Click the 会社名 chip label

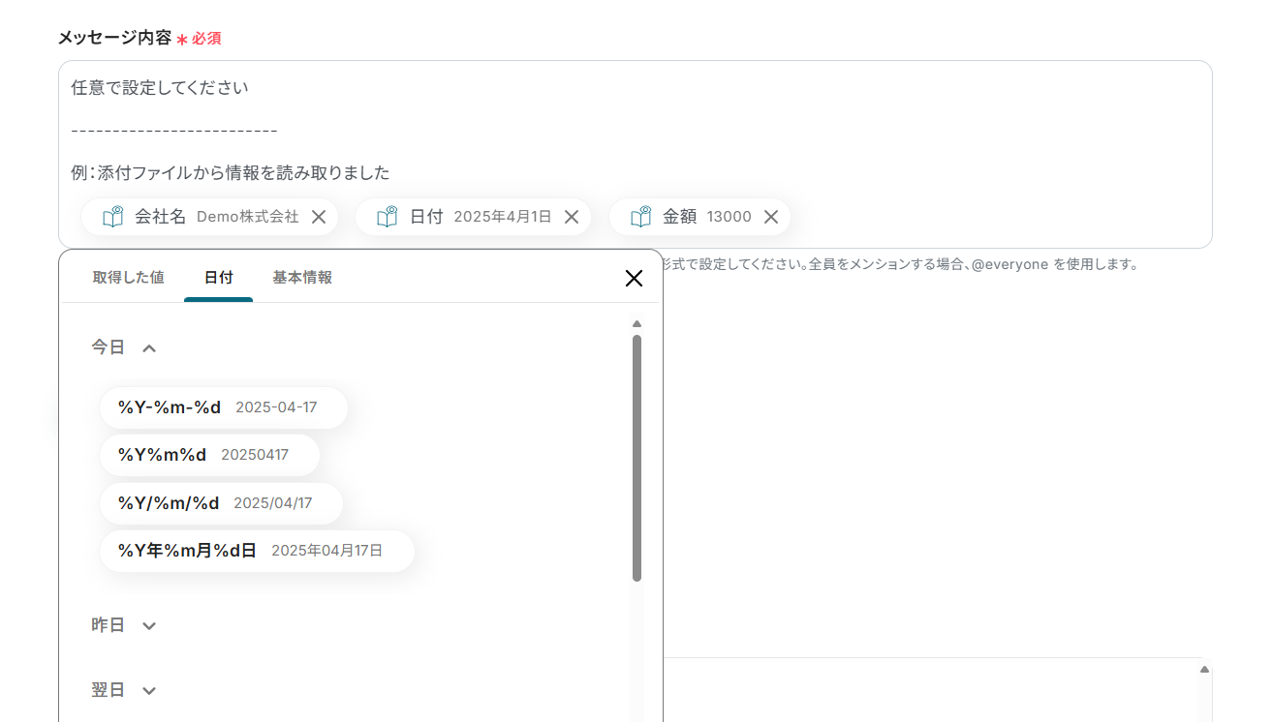[x=160, y=217]
